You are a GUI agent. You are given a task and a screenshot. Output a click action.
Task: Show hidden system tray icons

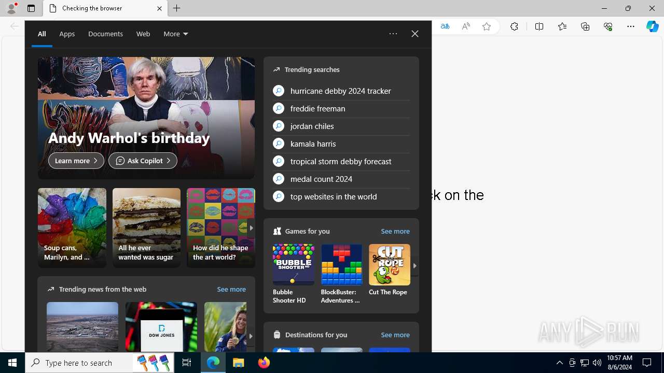559,363
